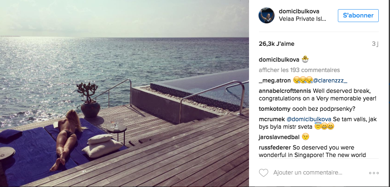Click the domicibulkova profile avatar

pyautogui.click(x=267, y=15)
